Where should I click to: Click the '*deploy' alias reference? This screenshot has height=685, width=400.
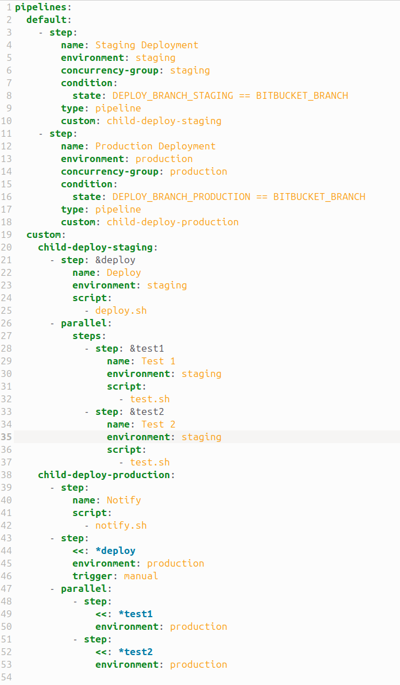[116, 551]
